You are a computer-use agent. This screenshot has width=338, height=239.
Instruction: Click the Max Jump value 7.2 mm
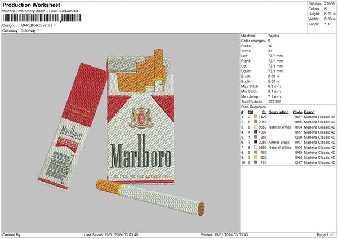tap(274, 97)
